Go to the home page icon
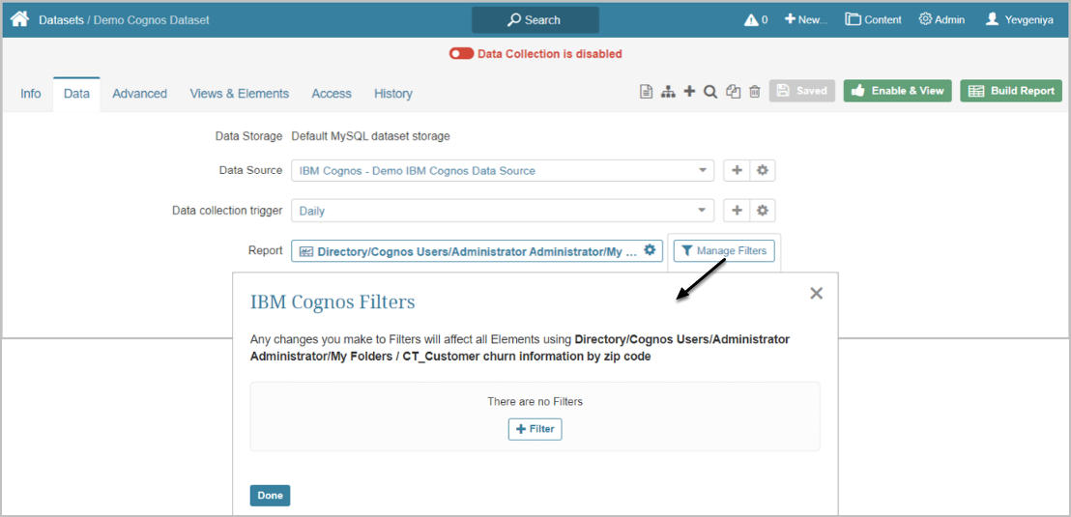 19,19
